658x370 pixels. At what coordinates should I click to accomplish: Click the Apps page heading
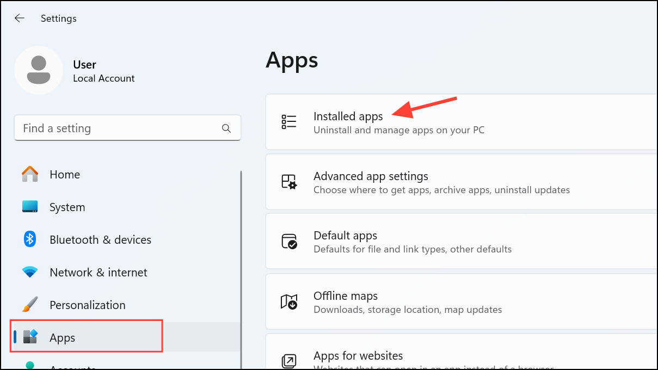click(x=292, y=60)
